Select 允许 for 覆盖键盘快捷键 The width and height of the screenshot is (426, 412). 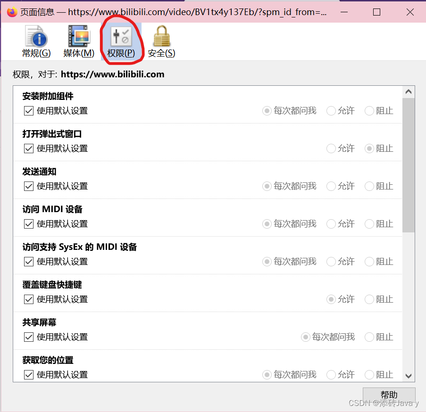tap(331, 299)
